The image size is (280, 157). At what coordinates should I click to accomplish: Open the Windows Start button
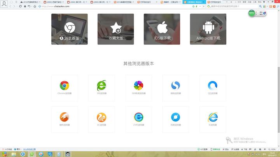click(x=4, y=154)
